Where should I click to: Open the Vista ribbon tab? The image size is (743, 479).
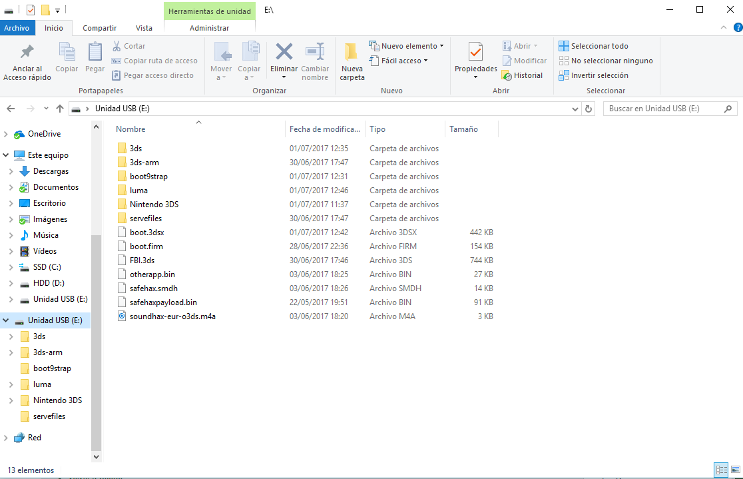(144, 28)
